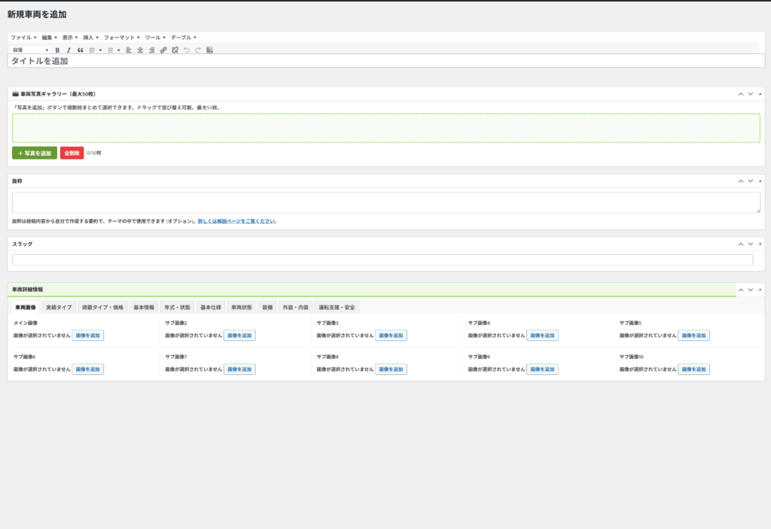Move スラッグ panel down
This screenshot has height=529, width=771.
pos(751,244)
